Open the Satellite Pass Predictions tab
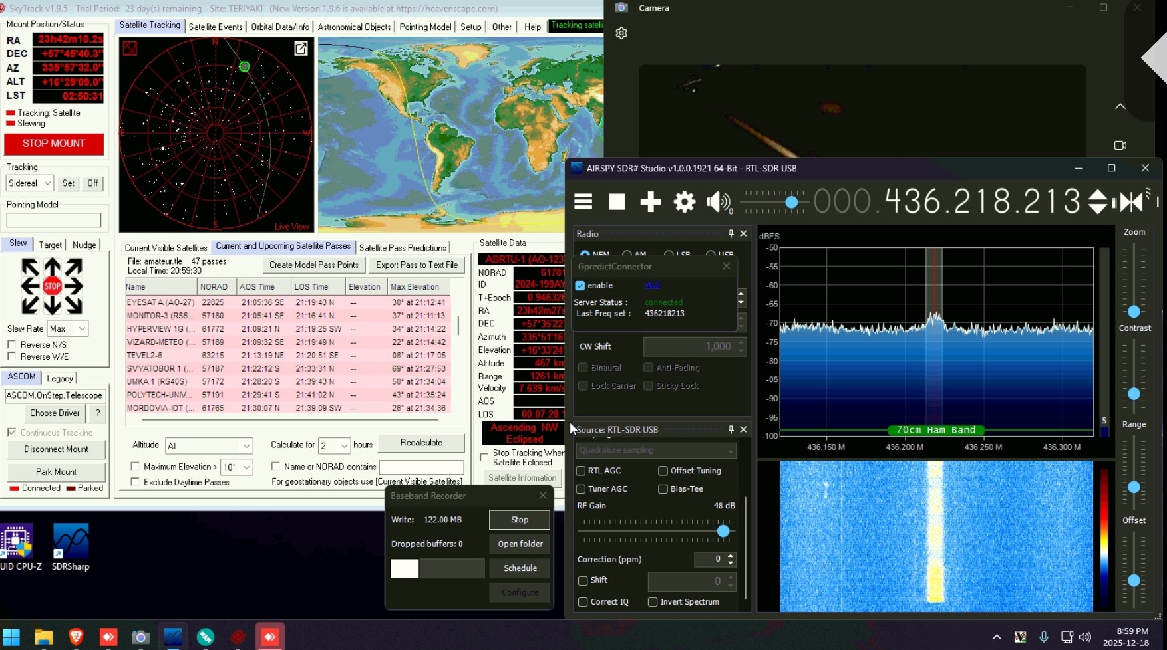The width and height of the screenshot is (1167, 650). pyautogui.click(x=402, y=248)
